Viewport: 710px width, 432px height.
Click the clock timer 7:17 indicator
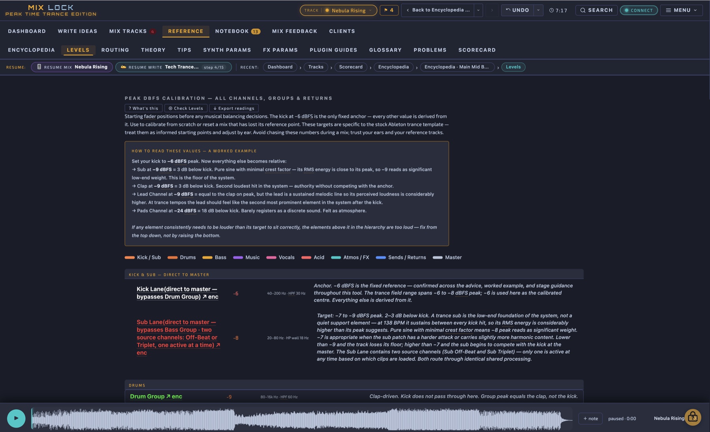558,10
